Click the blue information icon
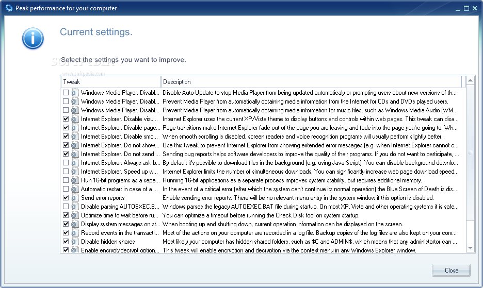Viewport: 483px width, 288px height. pyautogui.click(x=33, y=38)
